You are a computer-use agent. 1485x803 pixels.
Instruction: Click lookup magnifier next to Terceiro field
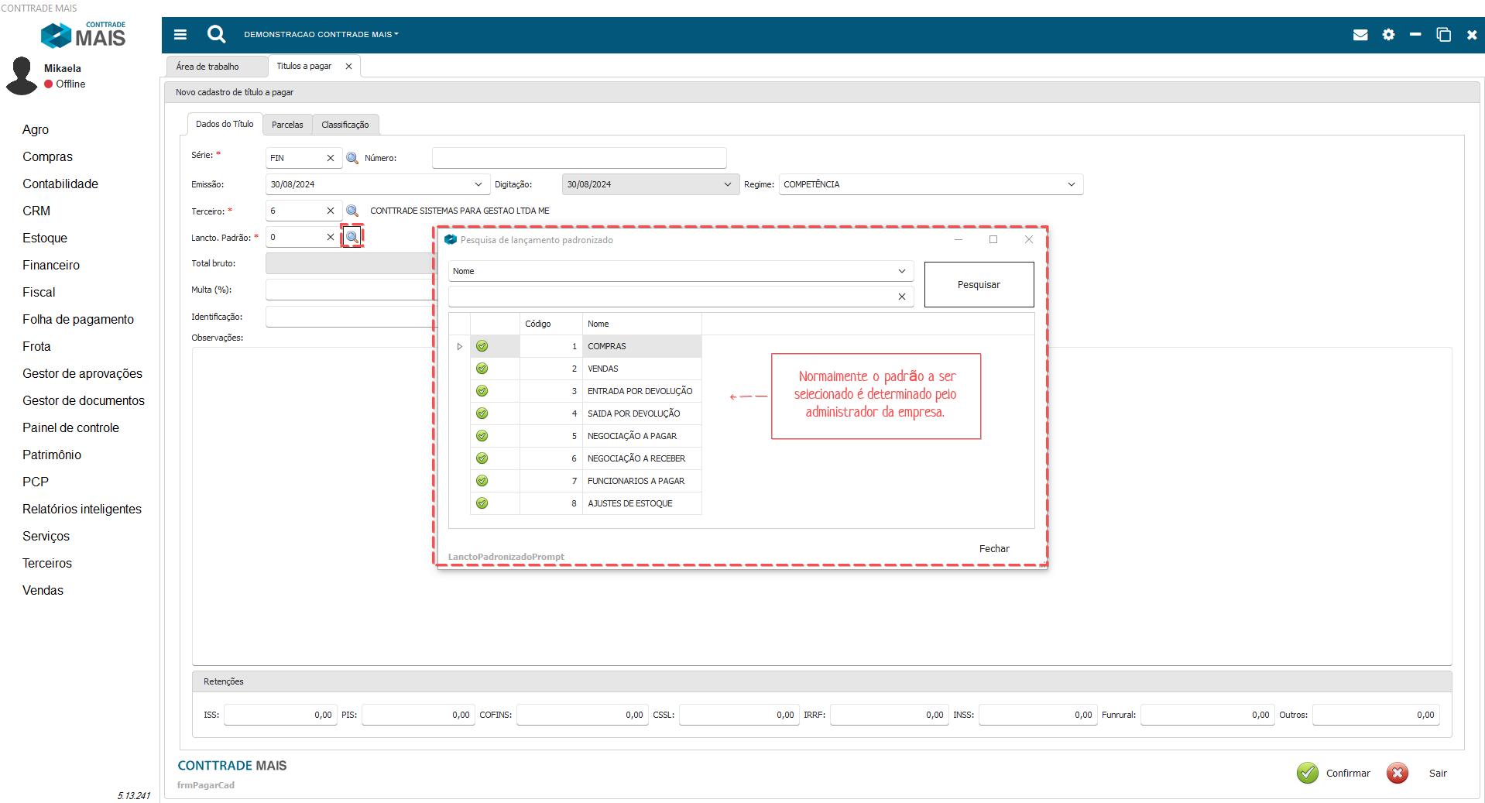[352, 211]
